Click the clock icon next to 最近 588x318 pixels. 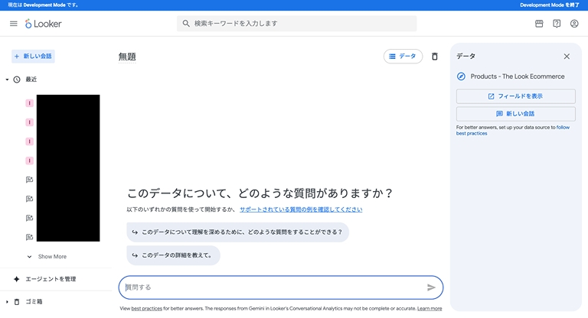coord(17,79)
